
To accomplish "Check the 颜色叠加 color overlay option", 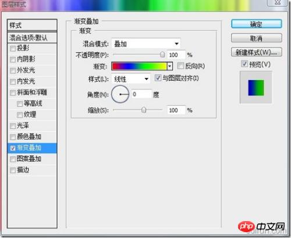I will 13,137.
